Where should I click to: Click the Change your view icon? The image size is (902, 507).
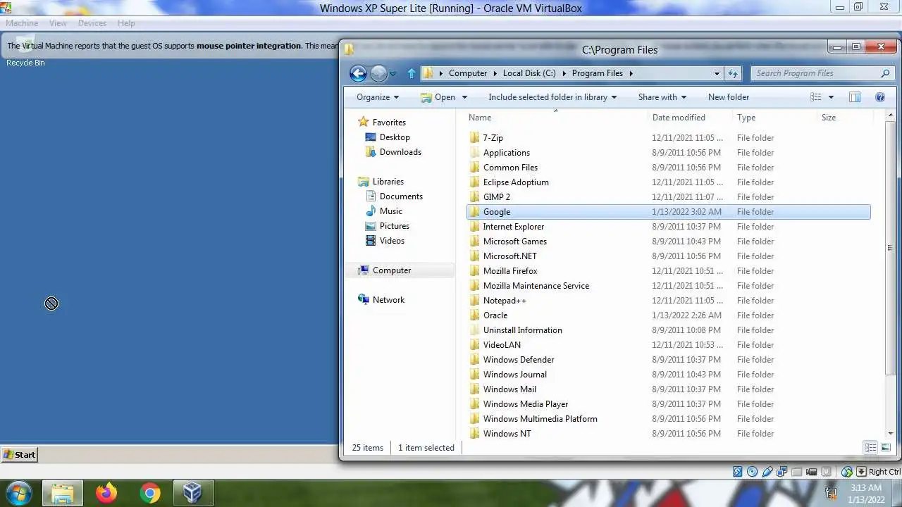pos(816,97)
